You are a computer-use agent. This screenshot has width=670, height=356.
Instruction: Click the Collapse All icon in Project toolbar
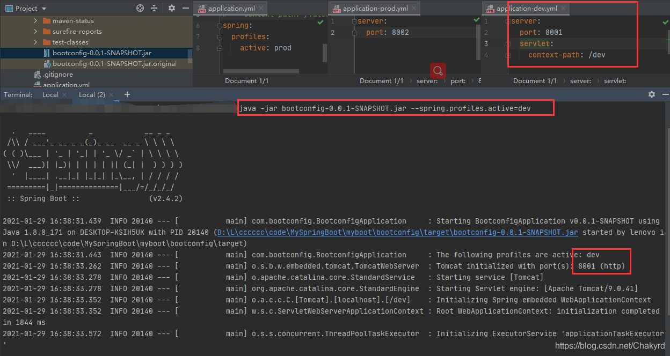click(x=154, y=8)
